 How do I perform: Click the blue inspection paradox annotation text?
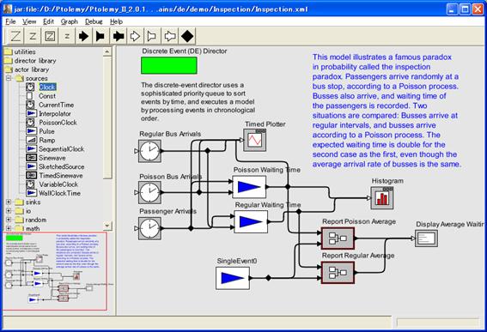pyautogui.click(x=387, y=111)
